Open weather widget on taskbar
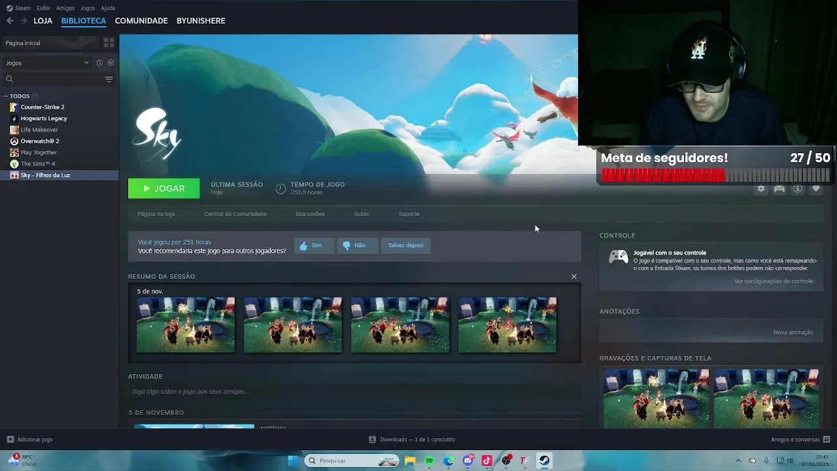The height and width of the screenshot is (471, 837). (x=21, y=461)
